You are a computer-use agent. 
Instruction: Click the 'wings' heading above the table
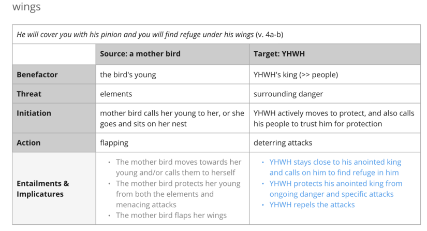coord(26,7)
